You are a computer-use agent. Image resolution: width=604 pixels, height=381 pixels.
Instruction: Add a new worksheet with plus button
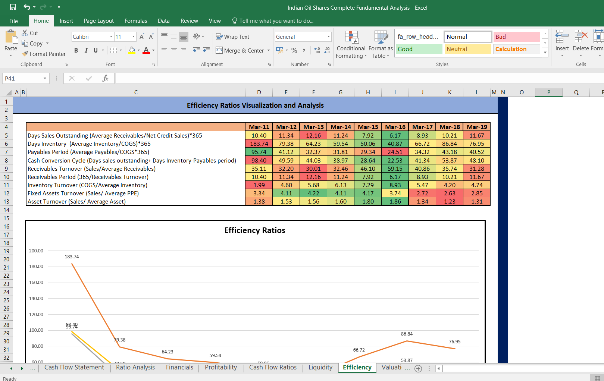pos(418,368)
